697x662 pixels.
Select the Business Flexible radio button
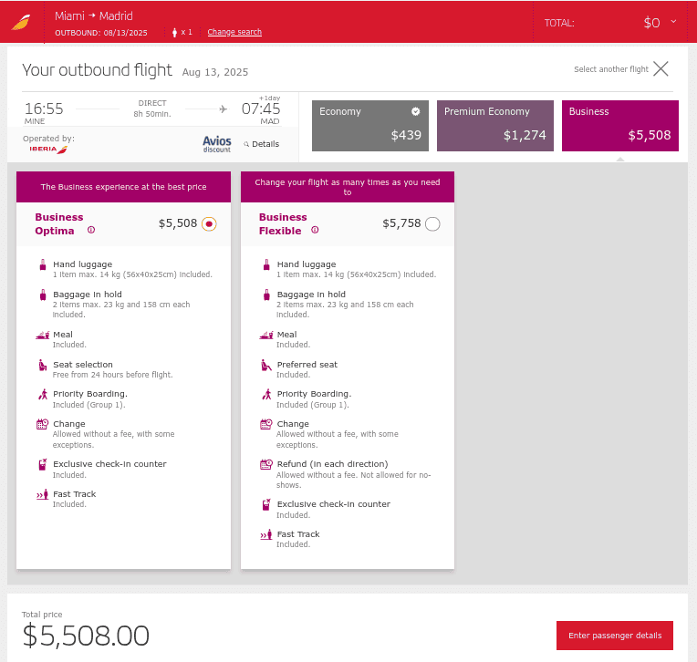pos(432,224)
